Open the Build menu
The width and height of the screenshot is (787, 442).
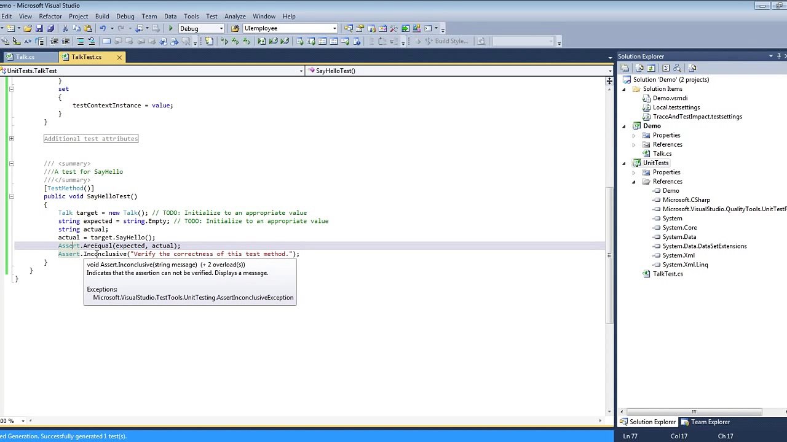click(102, 16)
